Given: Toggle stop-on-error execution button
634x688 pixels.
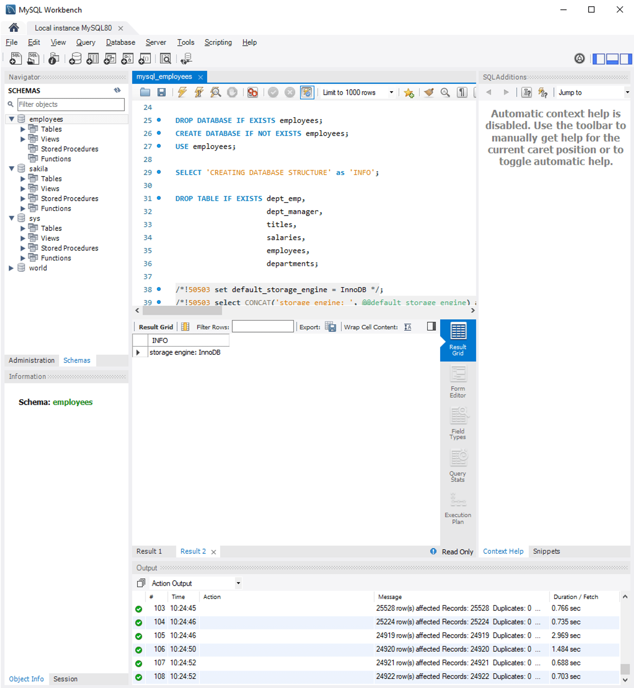Looking at the screenshot, I should pyautogui.click(x=253, y=92).
